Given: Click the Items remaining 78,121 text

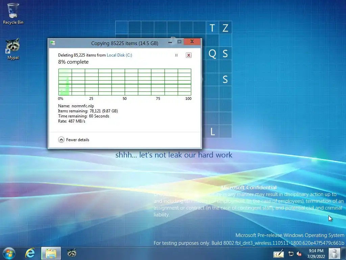Looking at the screenshot, I should point(88,111).
